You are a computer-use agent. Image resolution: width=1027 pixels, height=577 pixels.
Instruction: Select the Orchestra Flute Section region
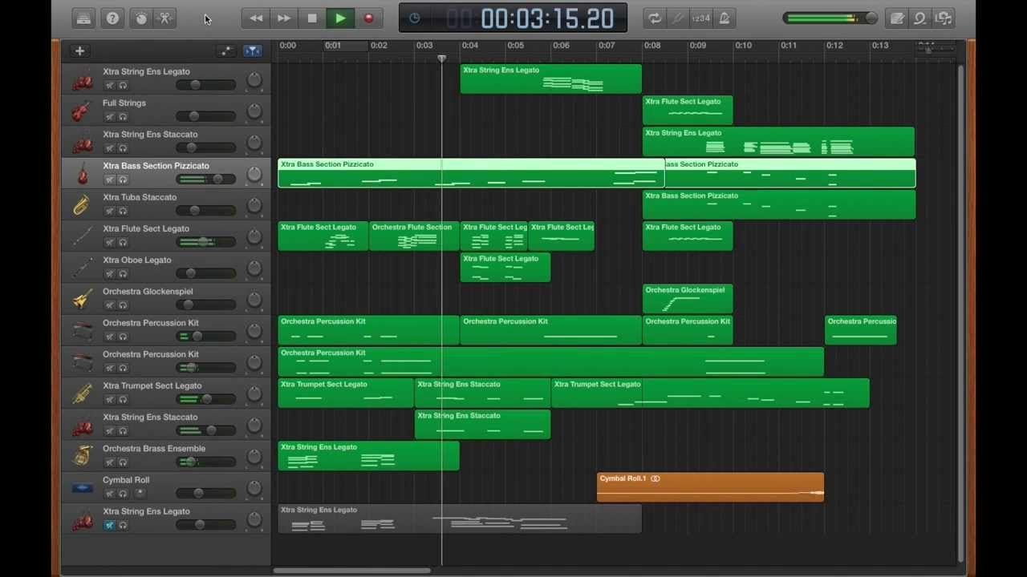[414, 236]
